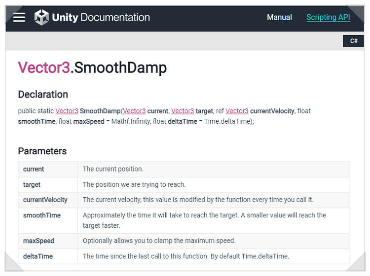Image resolution: width=370 pixels, height=276 pixels.
Task: Click 'Mathf.Infinity' in the declaration
Action: tap(131, 121)
